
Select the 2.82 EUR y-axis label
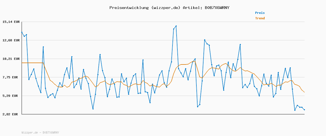pyautogui.click(x=10, y=114)
